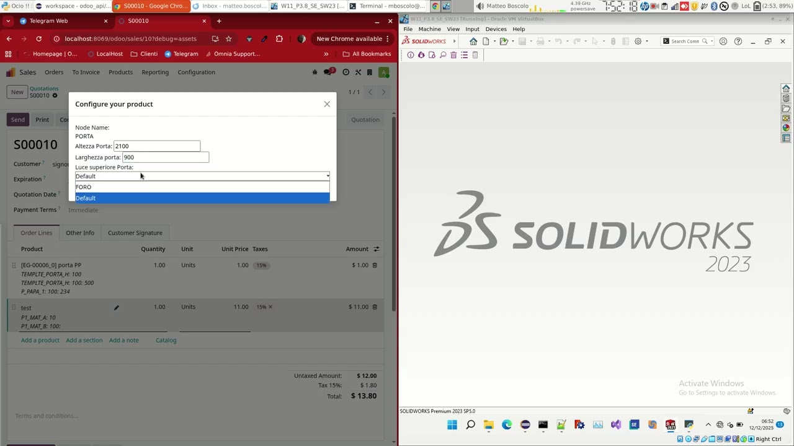The image size is (794, 446).
Task: Open Visual Studio from VM taskbar
Action: point(616,425)
